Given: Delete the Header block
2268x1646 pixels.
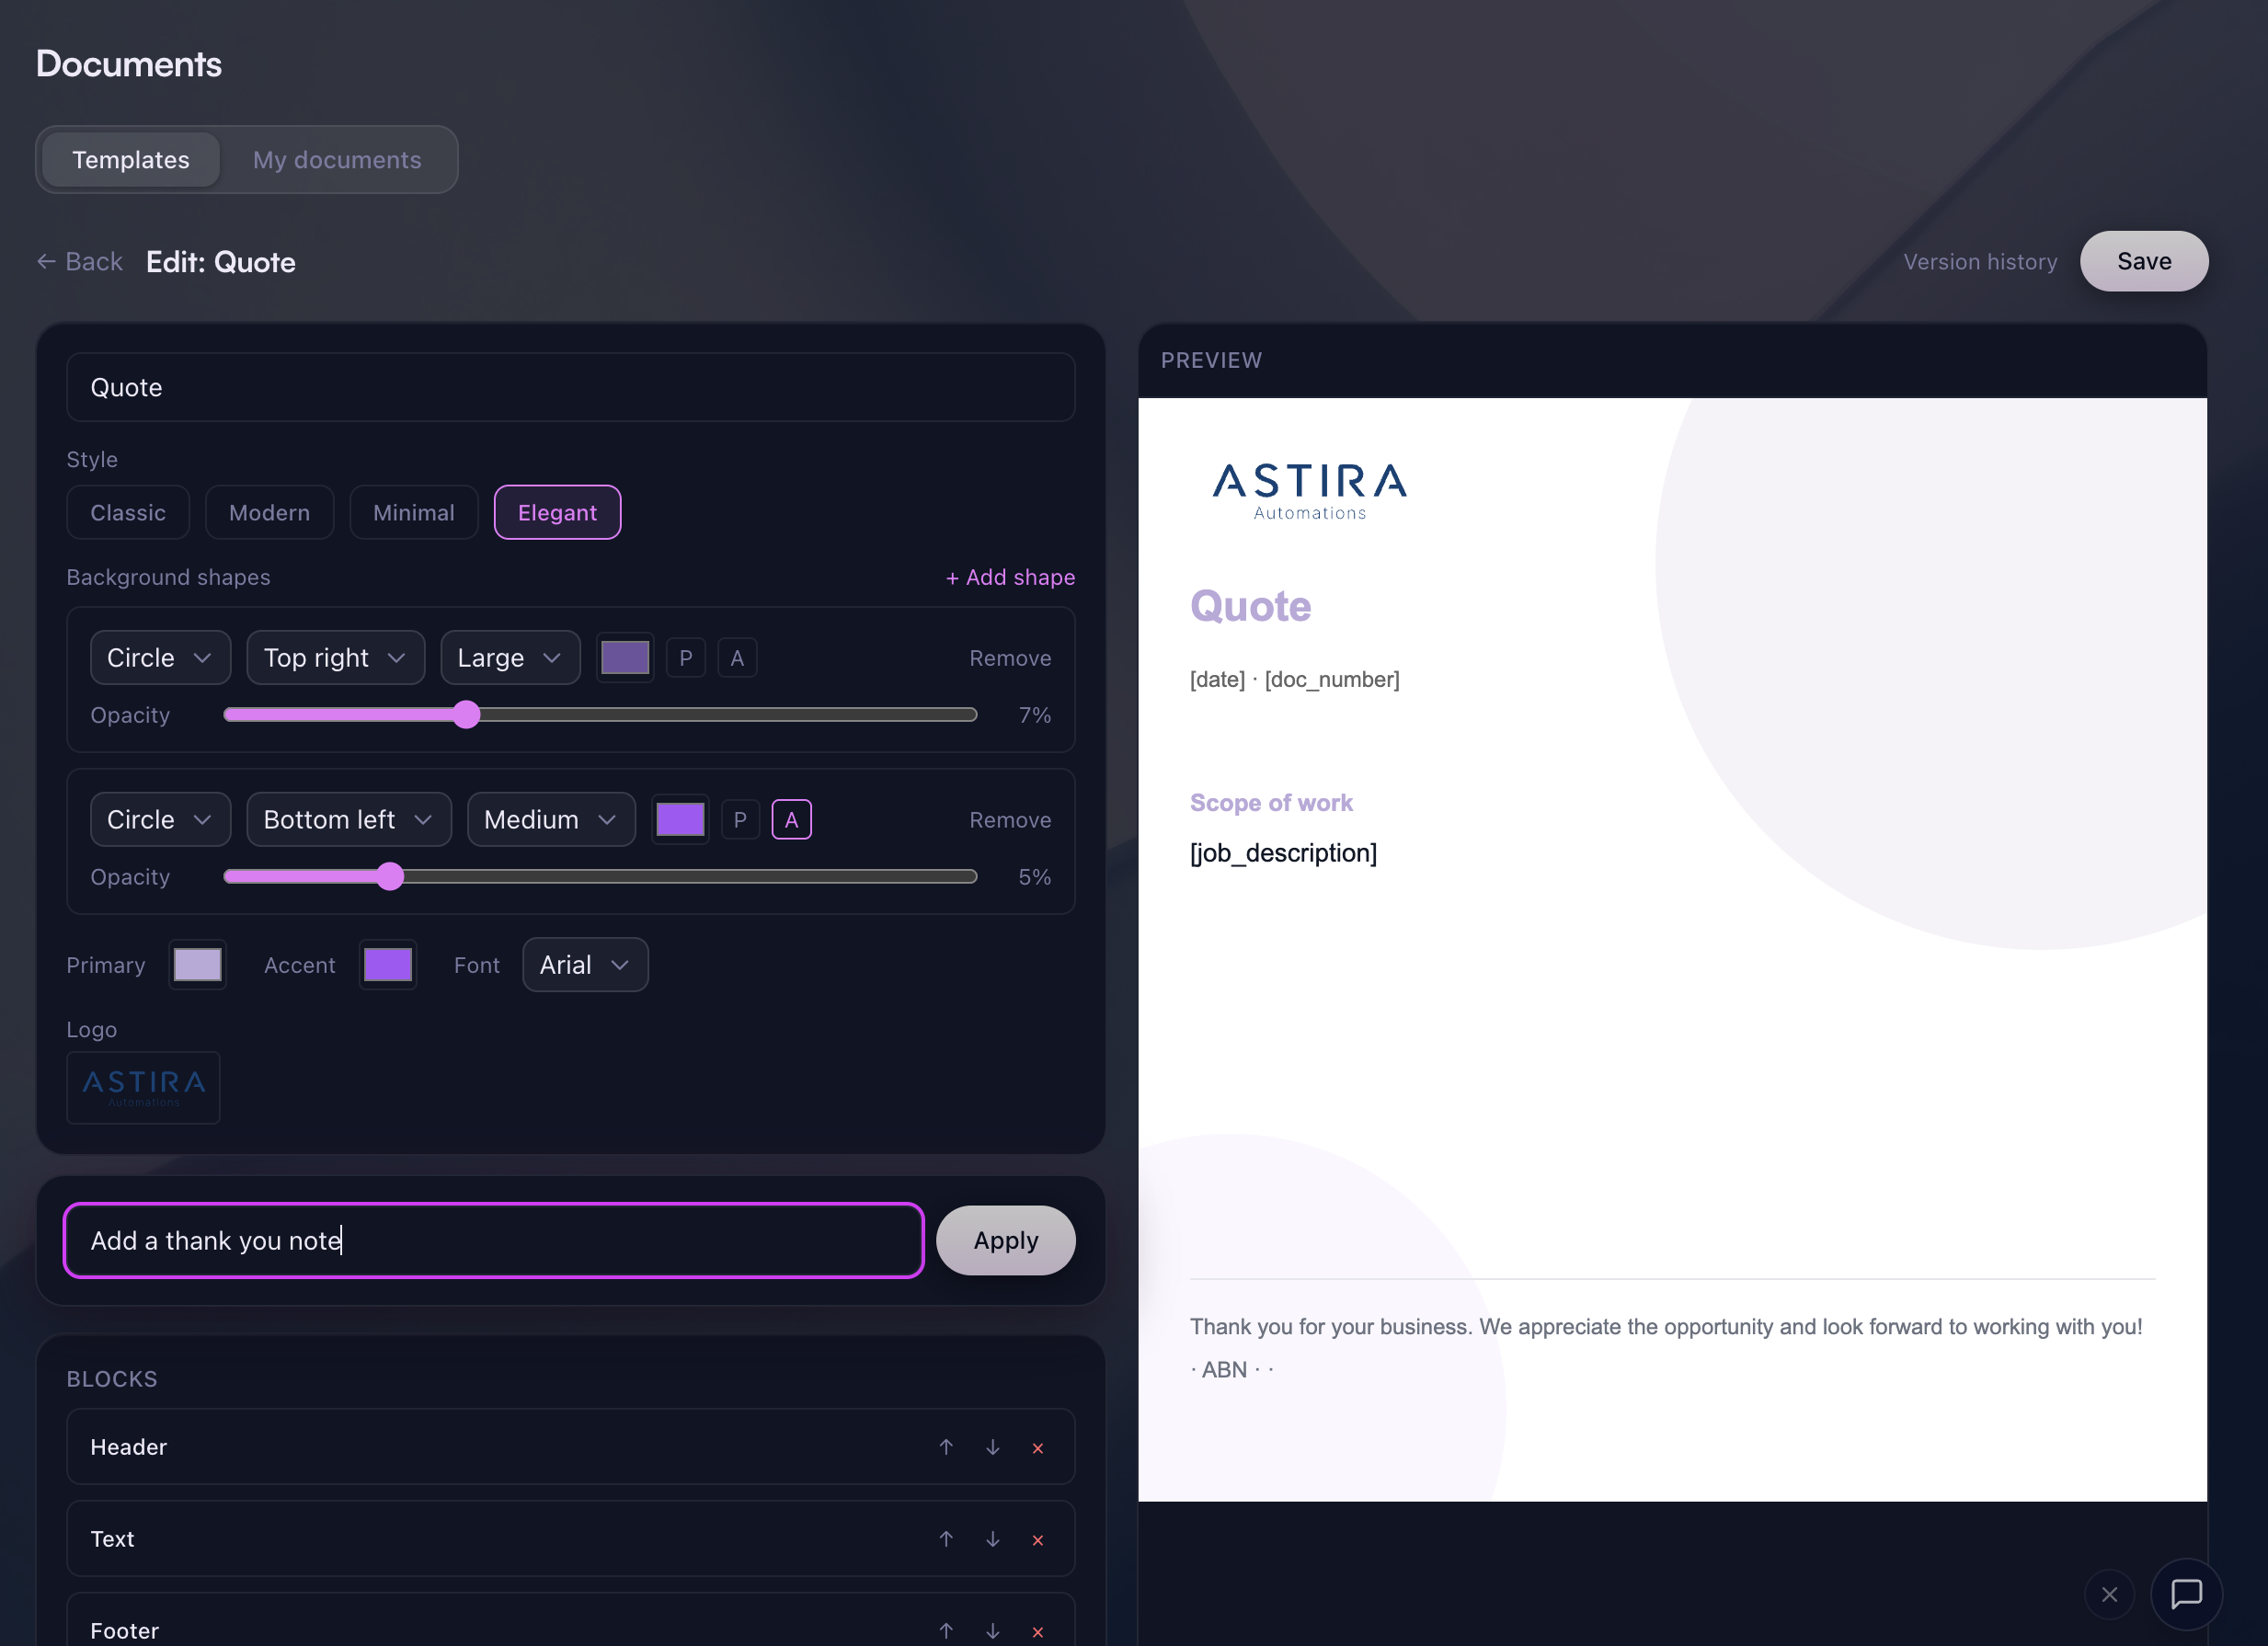Looking at the screenshot, I should (1038, 1448).
